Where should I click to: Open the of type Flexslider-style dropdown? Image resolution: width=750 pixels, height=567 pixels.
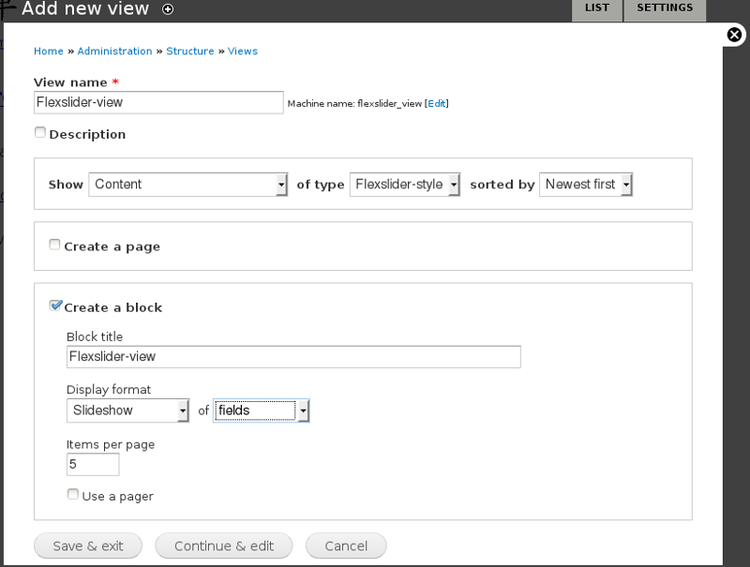[405, 185]
